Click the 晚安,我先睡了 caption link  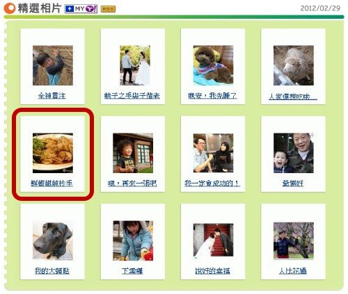[212, 96]
